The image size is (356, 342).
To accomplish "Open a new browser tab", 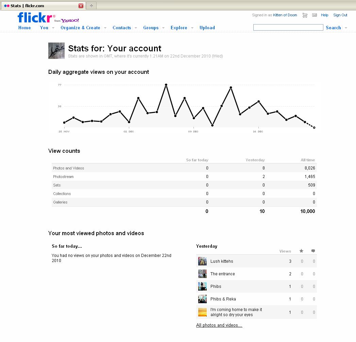I will (x=91, y=5).
